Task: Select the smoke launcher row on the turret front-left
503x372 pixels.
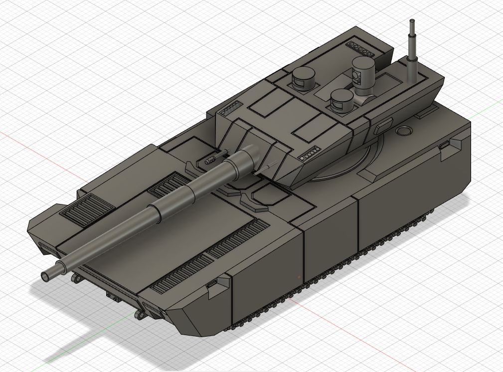Action: (x=230, y=108)
